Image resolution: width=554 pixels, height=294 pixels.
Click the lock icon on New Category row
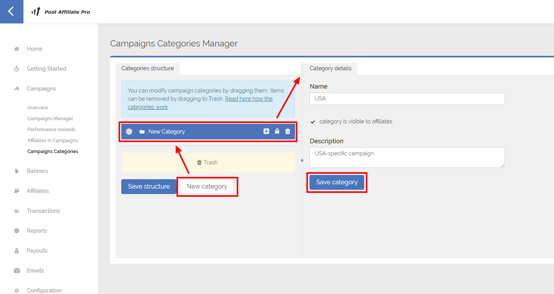277,132
